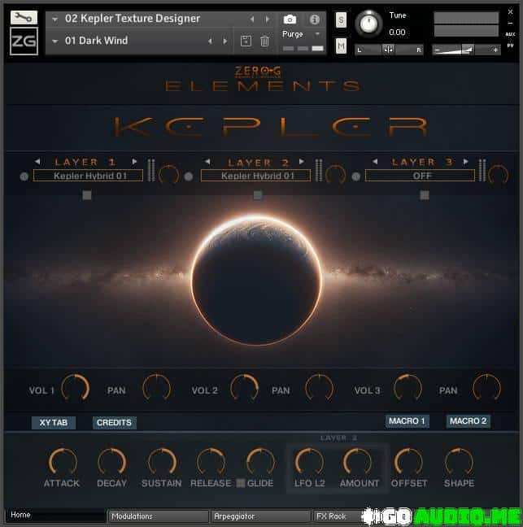Toggle Layer 1 power dot on or off
The width and height of the screenshot is (523, 527).
tap(24, 176)
